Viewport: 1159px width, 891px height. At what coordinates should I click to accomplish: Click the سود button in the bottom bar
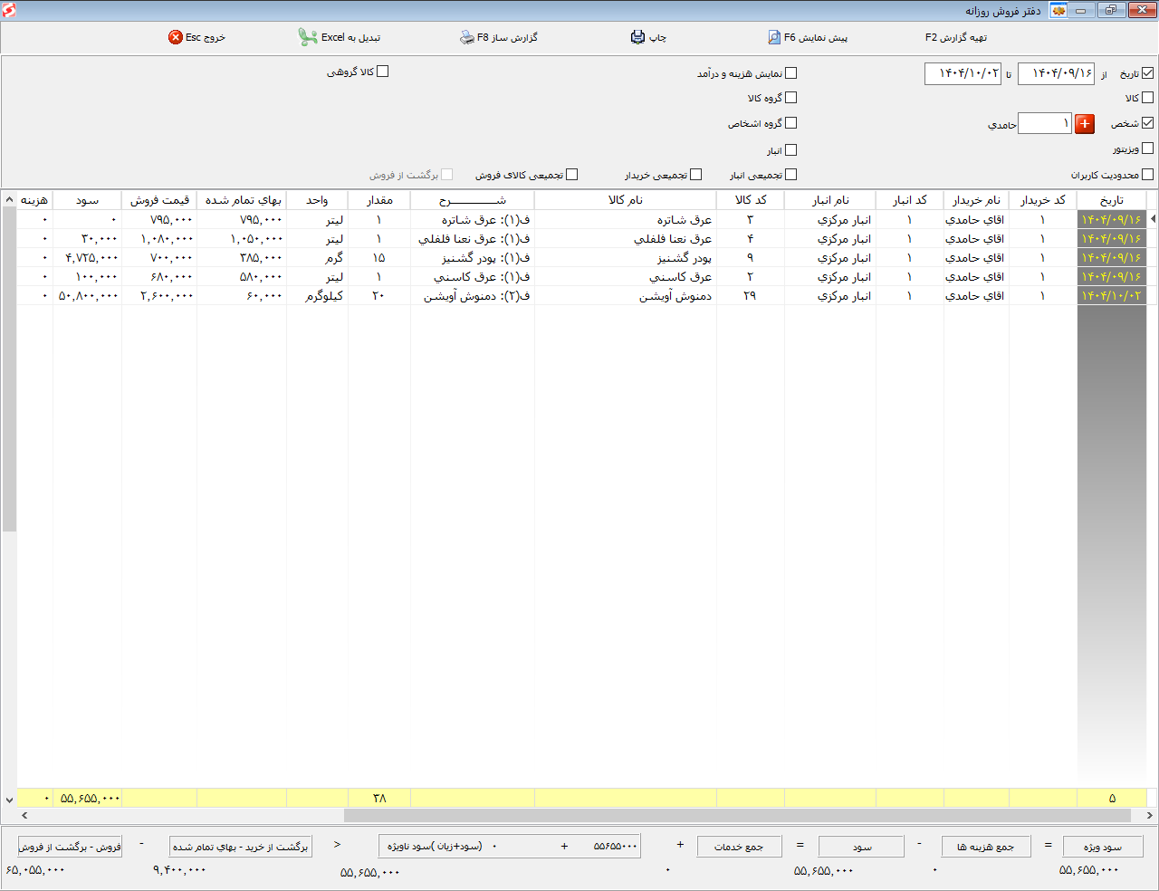[x=862, y=847]
